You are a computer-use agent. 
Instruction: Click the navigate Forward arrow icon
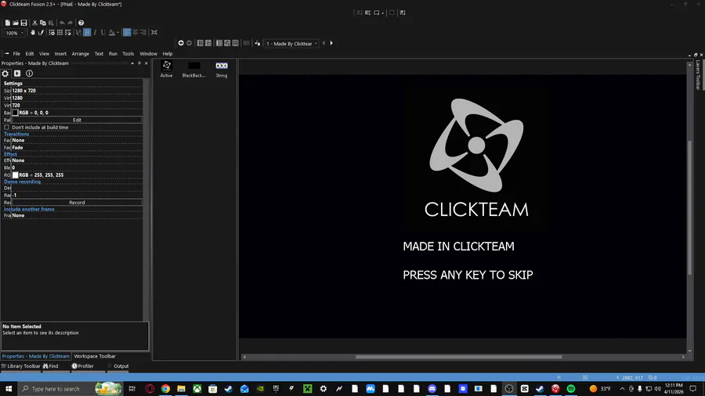[x=190, y=43]
